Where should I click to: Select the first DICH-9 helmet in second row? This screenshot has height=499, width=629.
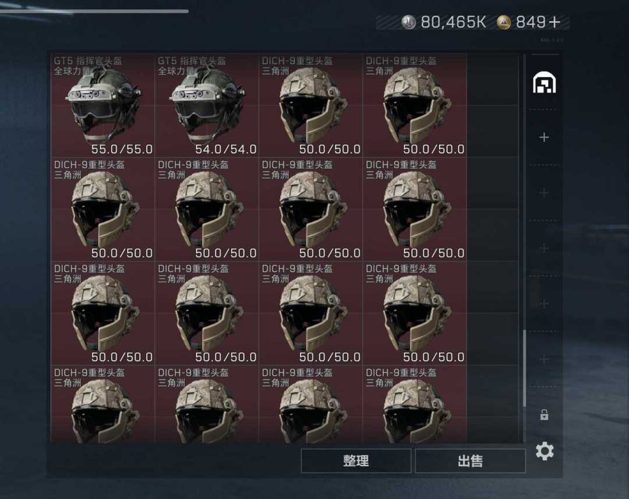103,209
